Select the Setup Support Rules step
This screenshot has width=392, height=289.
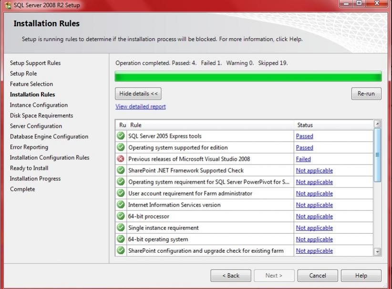[35, 63]
